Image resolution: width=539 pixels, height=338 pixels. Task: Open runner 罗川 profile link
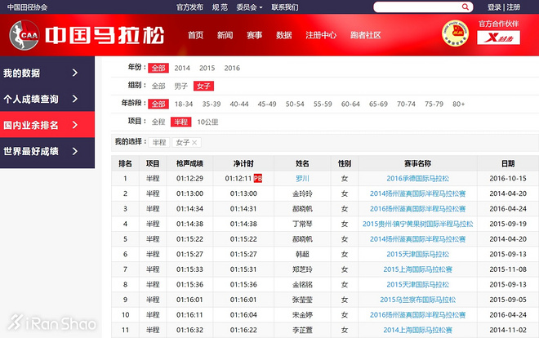302,178
